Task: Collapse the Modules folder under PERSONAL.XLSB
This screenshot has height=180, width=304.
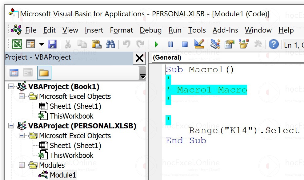Action: [x=21, y=165]
